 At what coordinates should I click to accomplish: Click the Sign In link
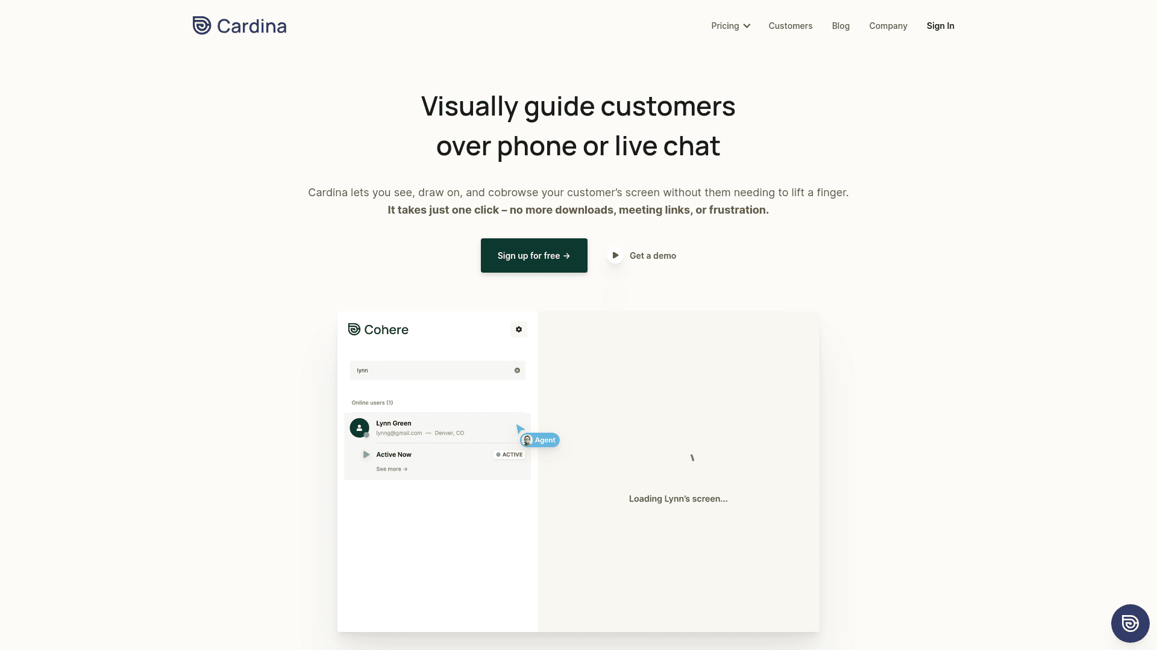[940, 25]
